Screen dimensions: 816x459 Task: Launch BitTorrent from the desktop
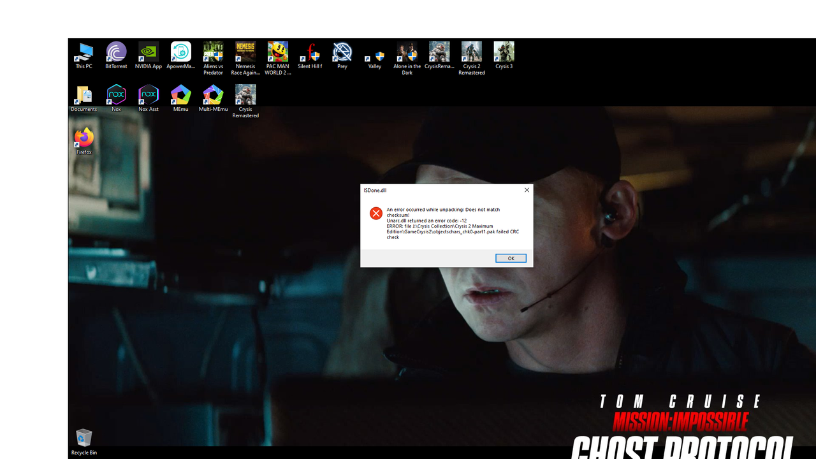pos(116,55)
